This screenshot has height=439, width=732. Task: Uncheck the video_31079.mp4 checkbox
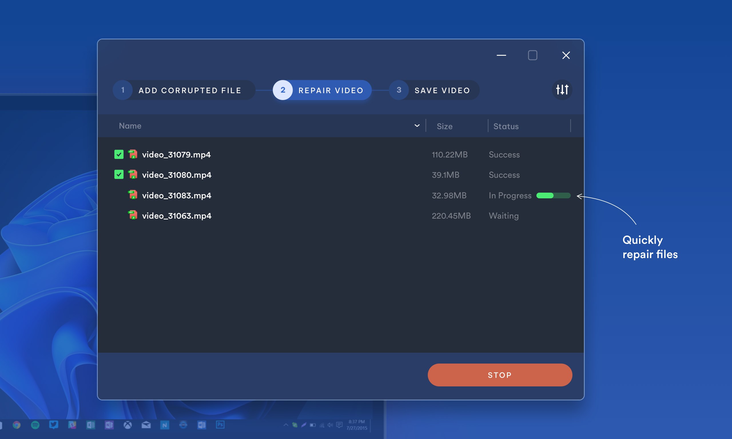(x=119, y=154)
